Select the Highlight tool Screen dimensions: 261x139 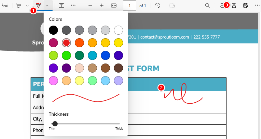pos(19,6)
